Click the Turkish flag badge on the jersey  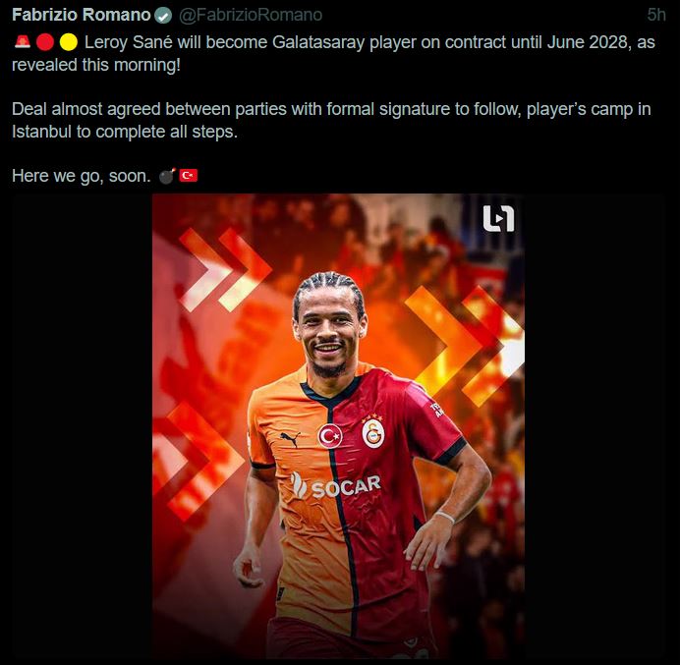click(x=330, y=436)
